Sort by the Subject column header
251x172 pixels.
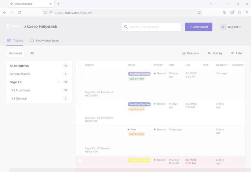[x=89, y=65]
